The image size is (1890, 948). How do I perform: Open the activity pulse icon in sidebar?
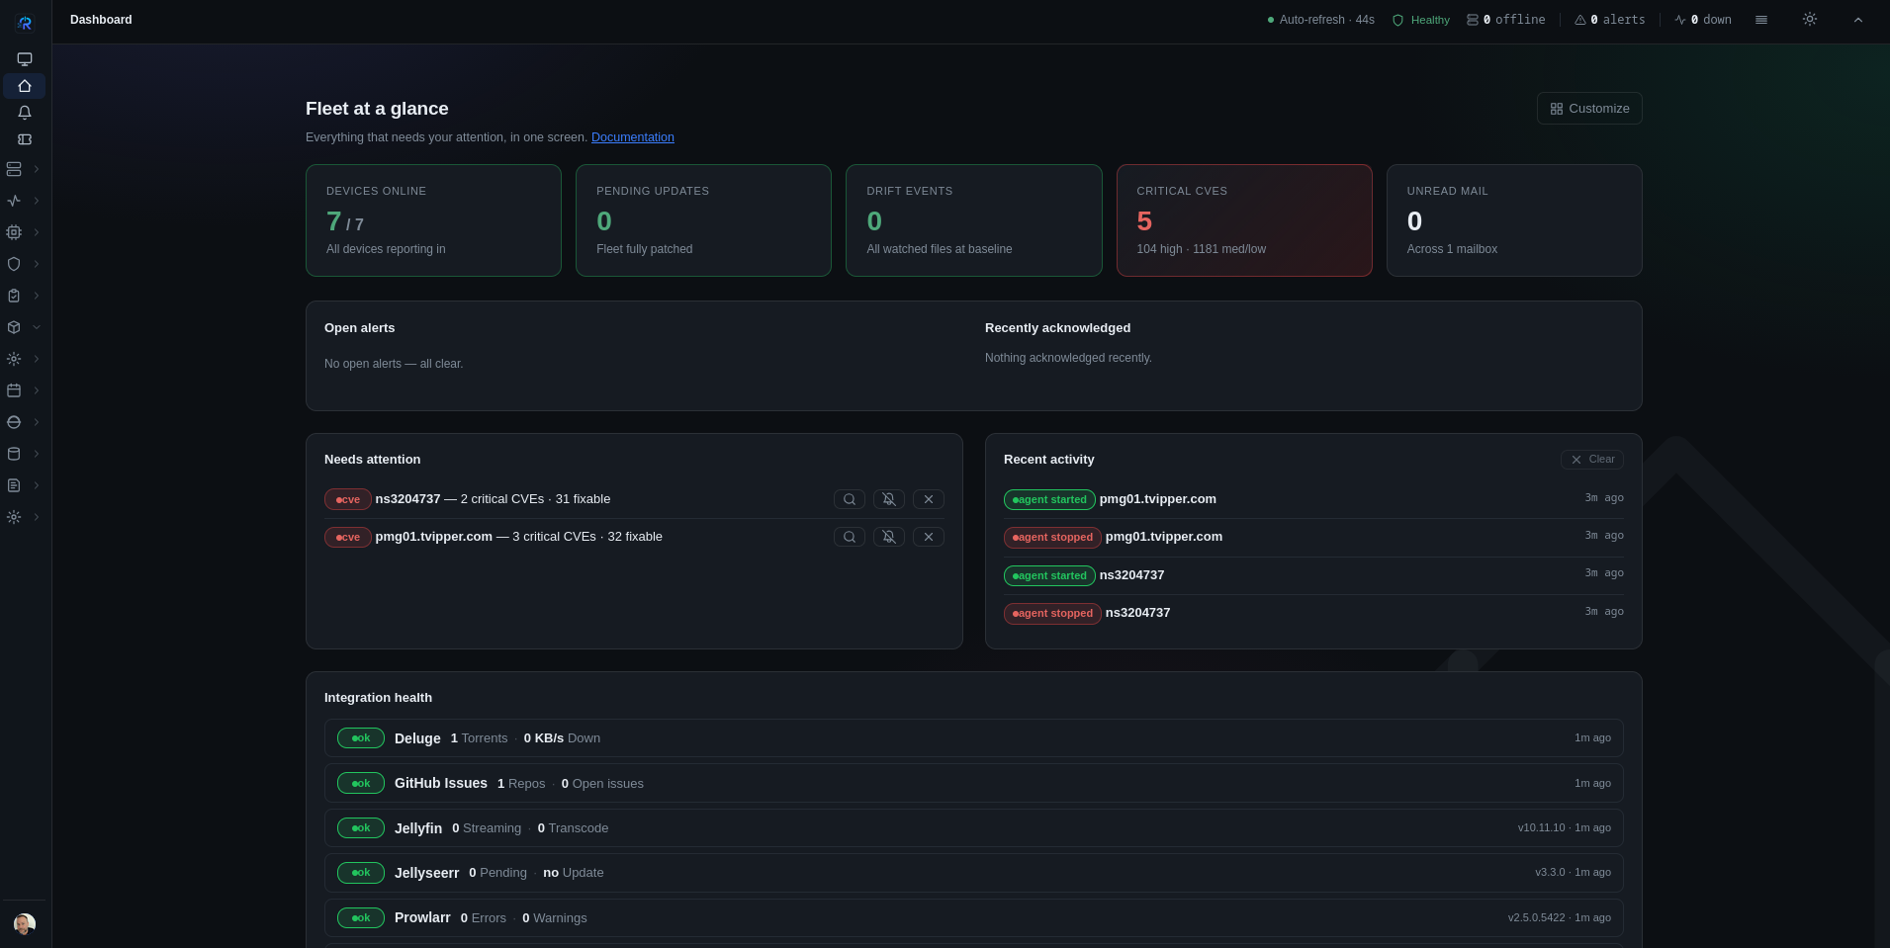(x=14, y=201)
